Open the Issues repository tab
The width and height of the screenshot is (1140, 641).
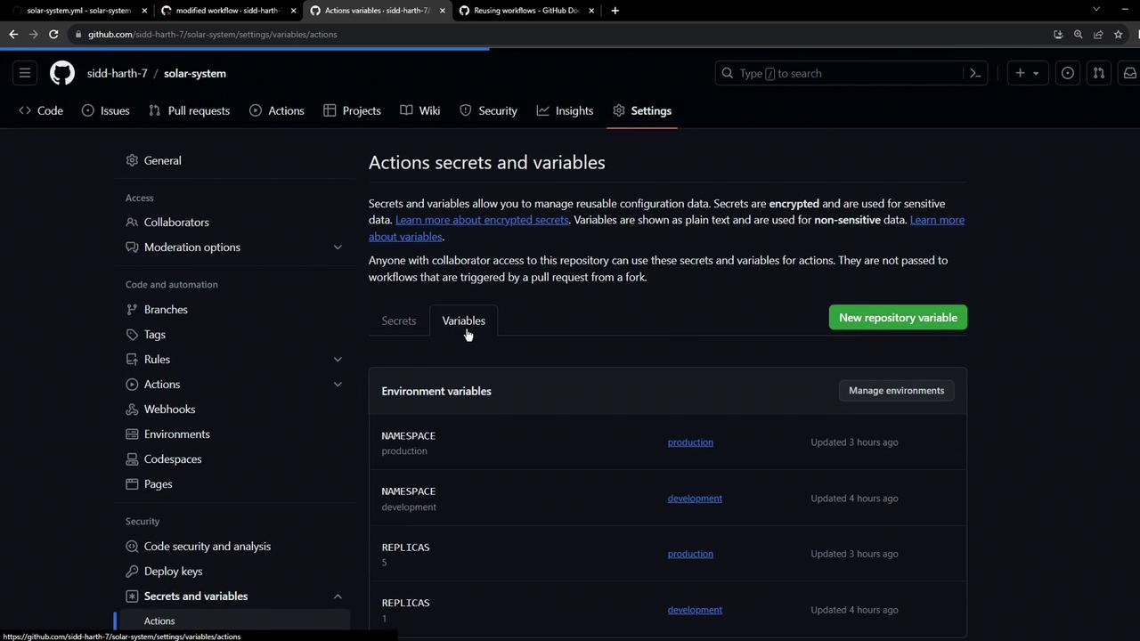point(106,110)
